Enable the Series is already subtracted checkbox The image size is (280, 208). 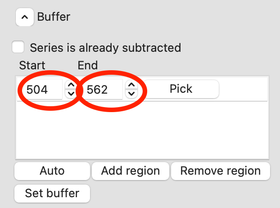(x=18, y=47)
